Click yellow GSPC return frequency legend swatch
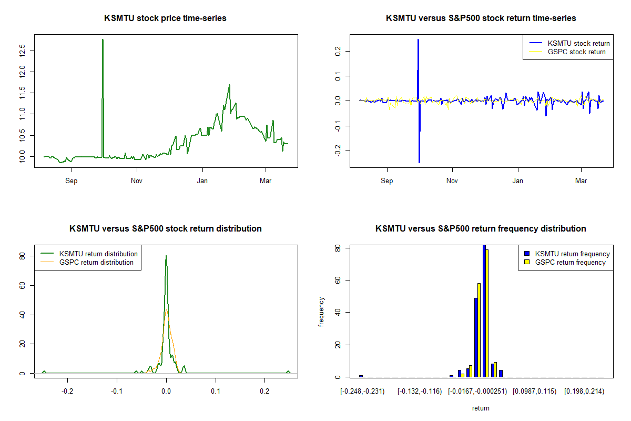631x421 pixels. [x=527, y=262]
